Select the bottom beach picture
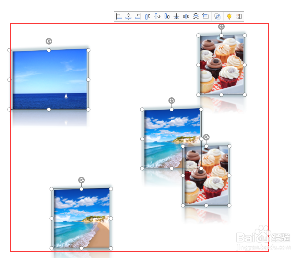 click(81, 218)
